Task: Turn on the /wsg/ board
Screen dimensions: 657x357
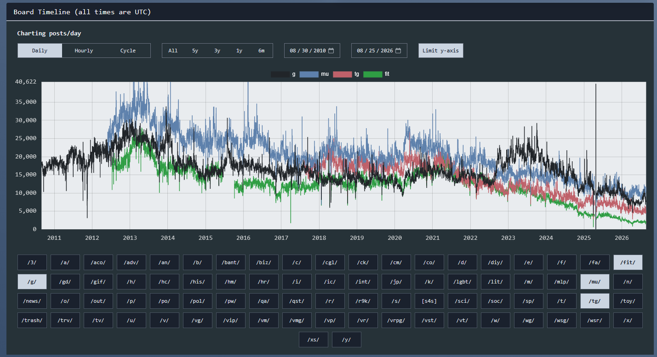Action: 561,320
